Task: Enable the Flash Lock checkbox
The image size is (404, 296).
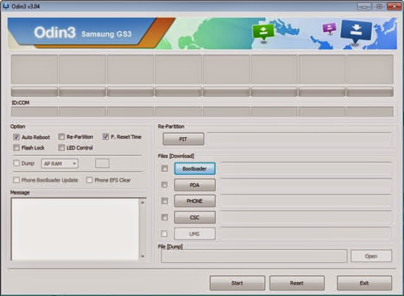Action: pyautogui.click(x=16, y=148)
